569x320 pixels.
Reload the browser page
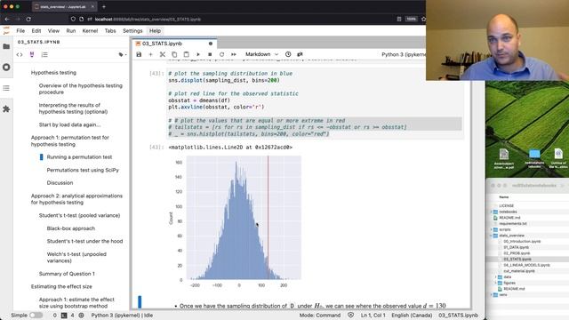pyautogui.click(x=28, y=19)
